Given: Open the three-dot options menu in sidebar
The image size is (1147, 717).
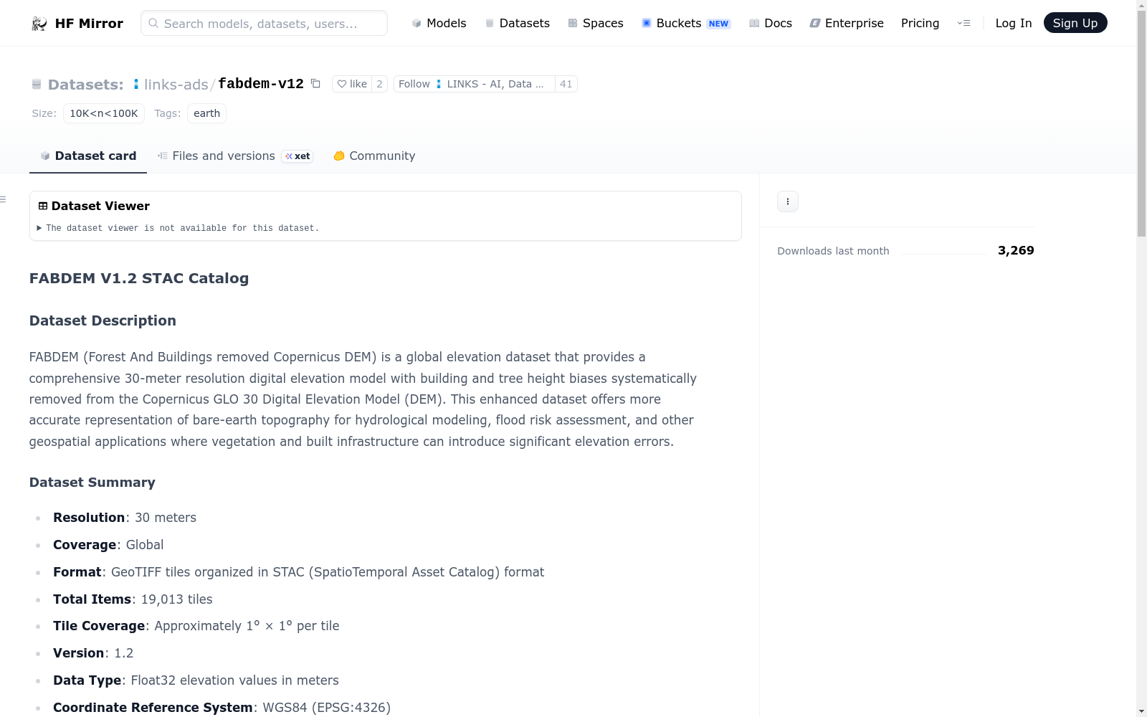Looking at the screenshot, I should pos(788,201).
